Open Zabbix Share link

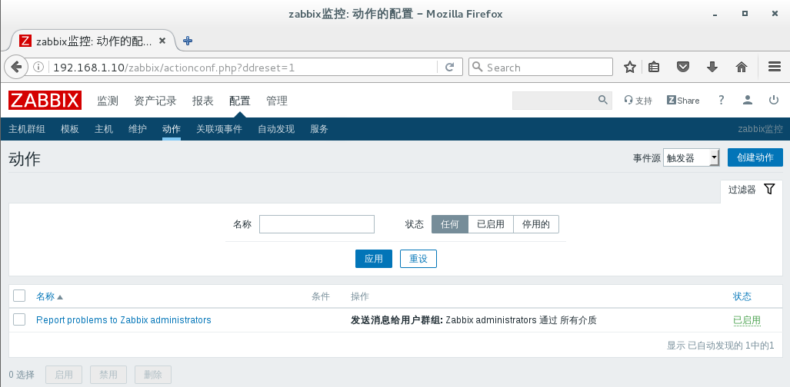pyautogui.click(x=682, y=101)
